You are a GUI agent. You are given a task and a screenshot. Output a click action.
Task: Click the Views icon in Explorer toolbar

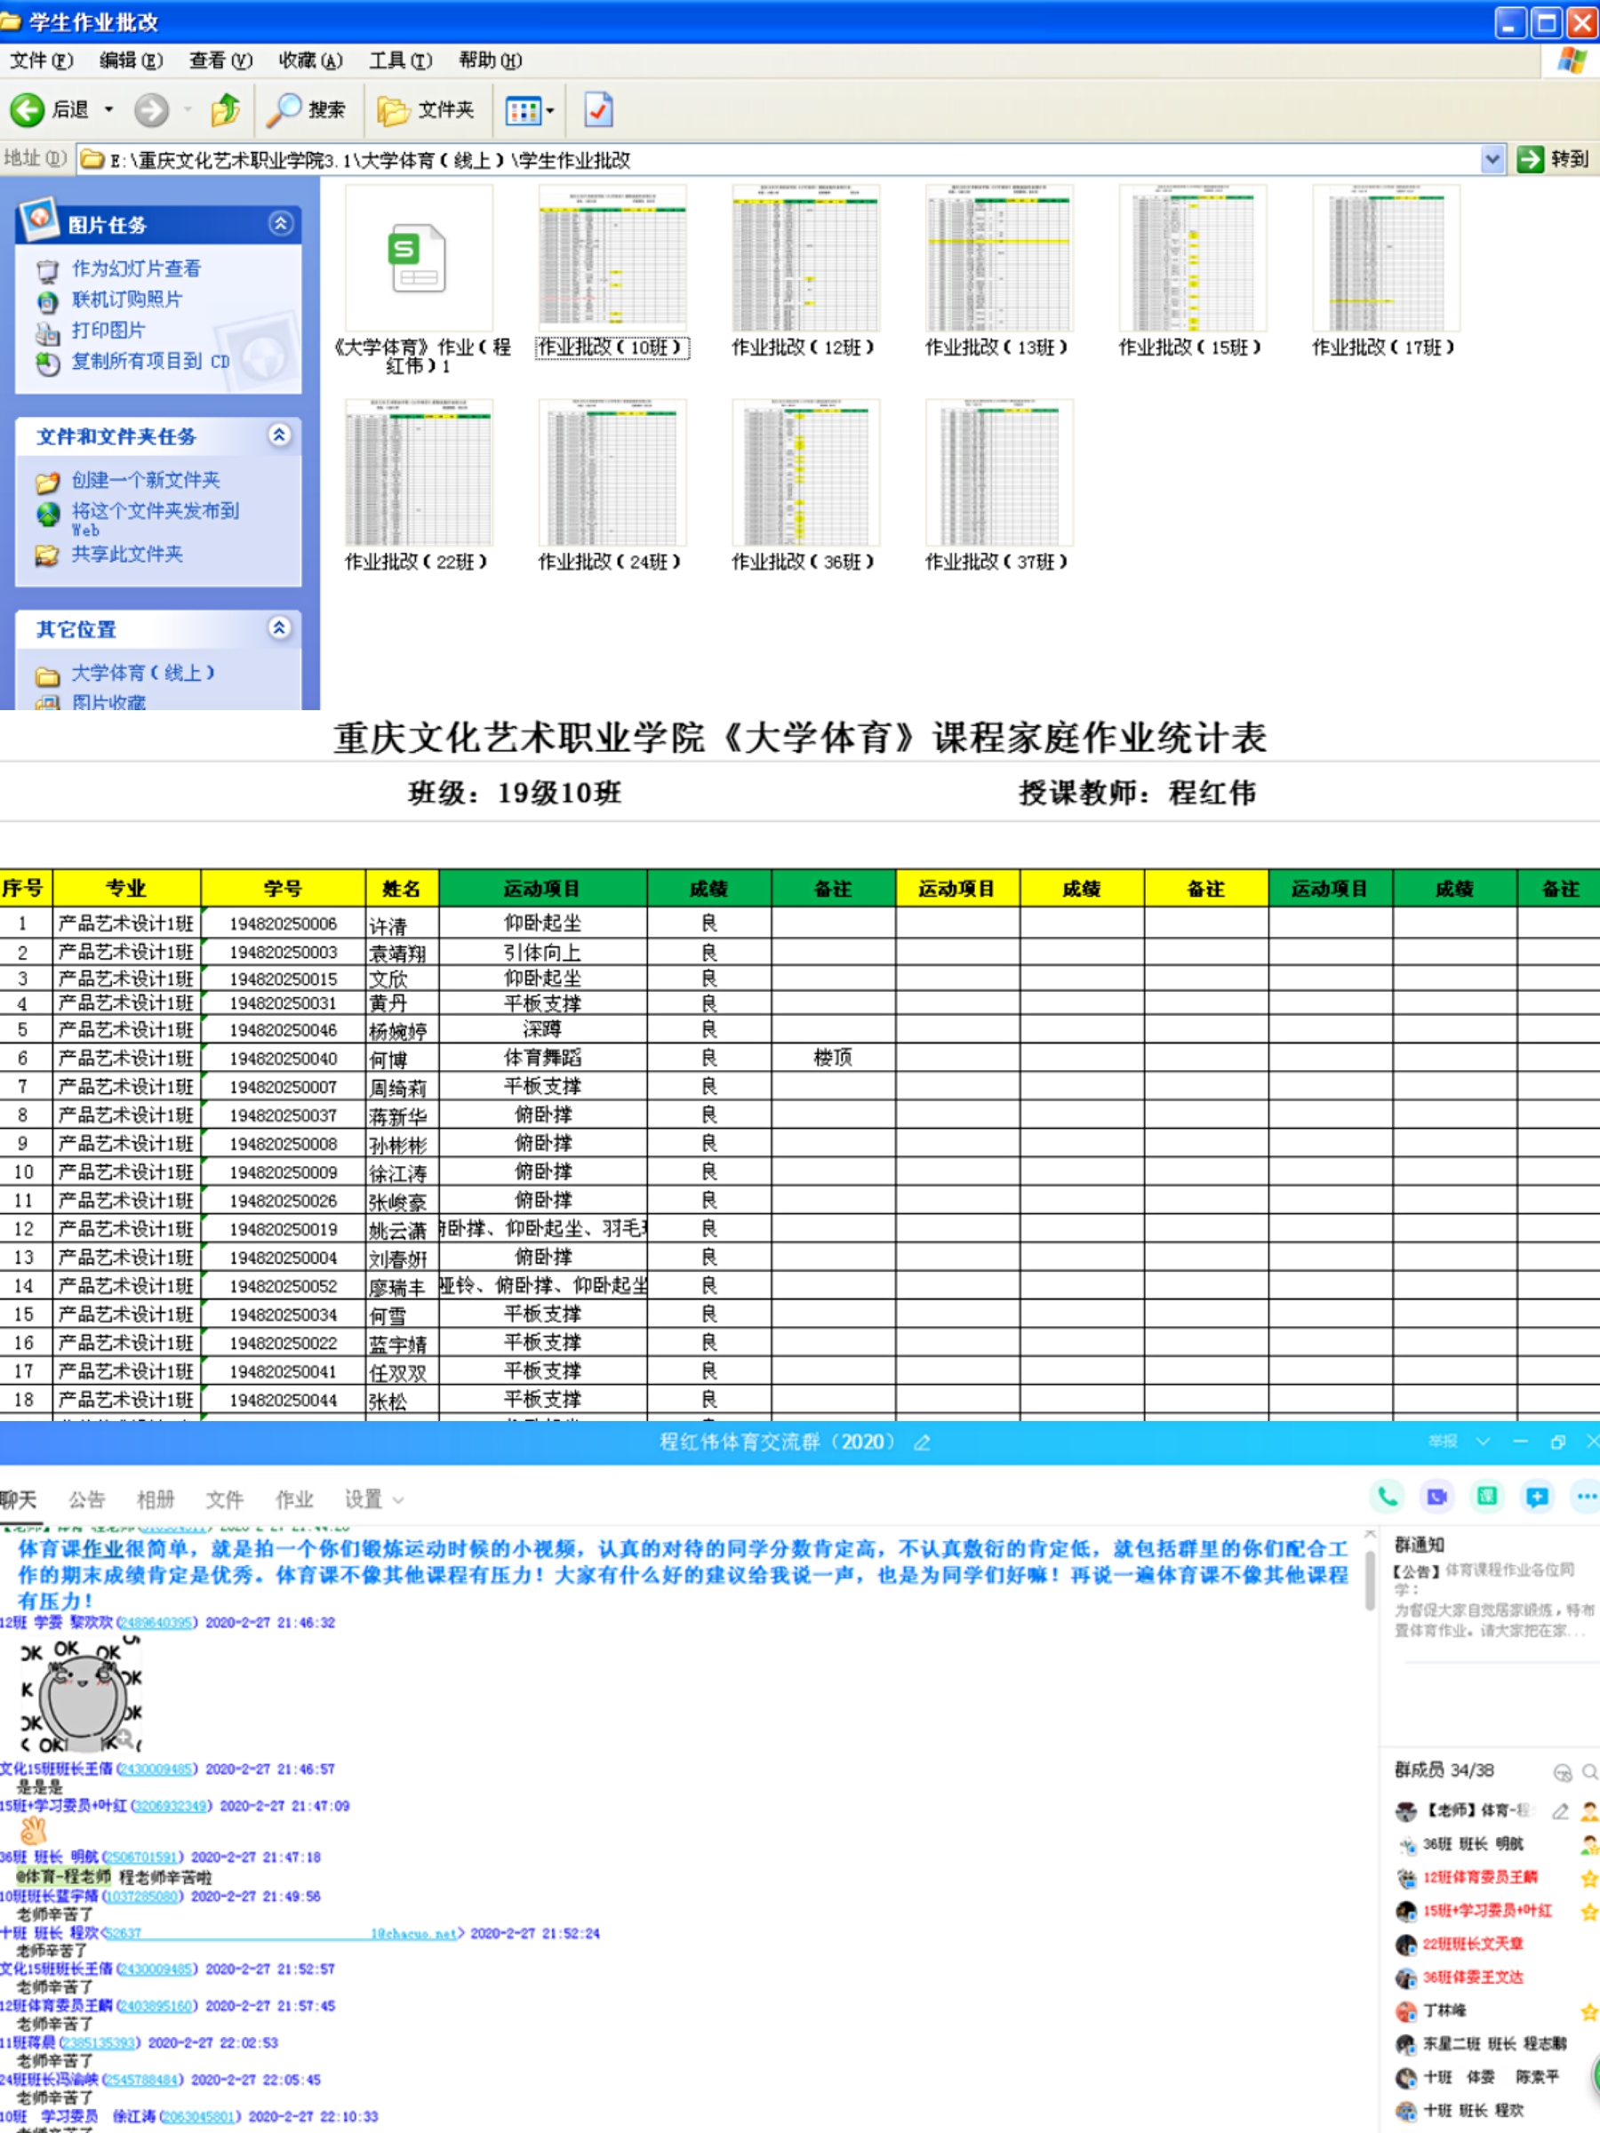pyautogui.click(x=523, y=111)
